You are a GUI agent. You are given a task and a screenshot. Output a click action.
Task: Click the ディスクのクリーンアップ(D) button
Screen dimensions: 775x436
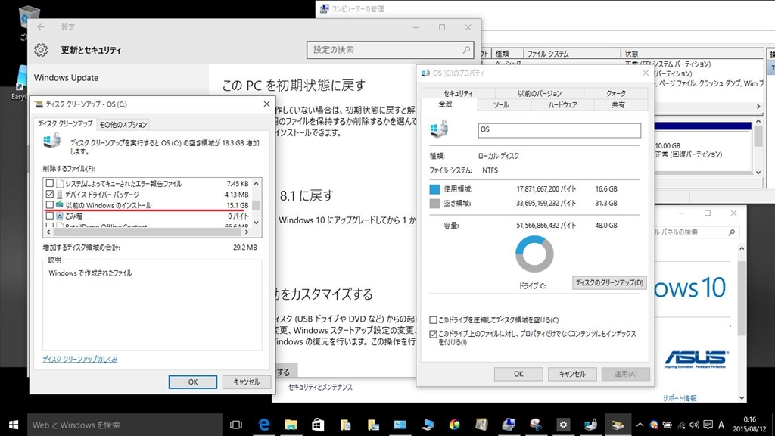click(609, 283)
